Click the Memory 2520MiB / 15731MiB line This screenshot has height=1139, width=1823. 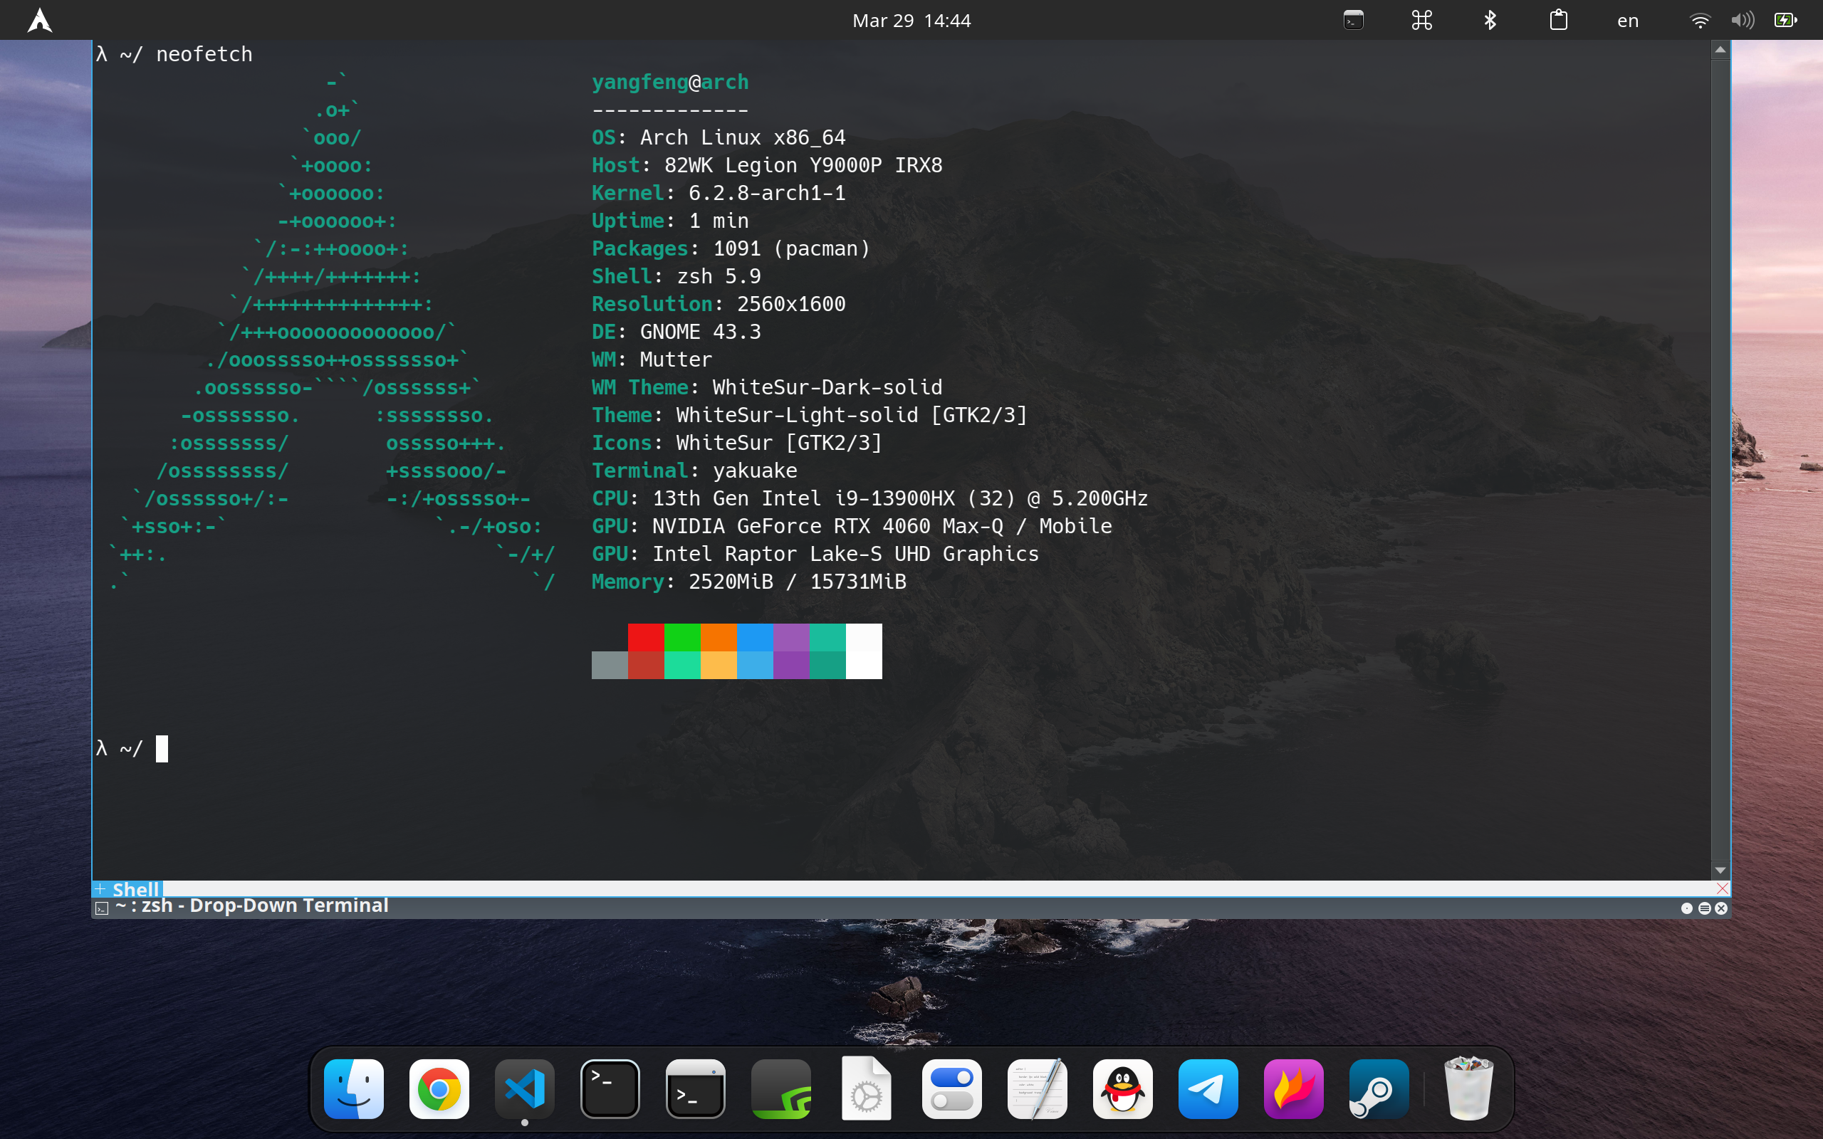(x=749, y=582)
